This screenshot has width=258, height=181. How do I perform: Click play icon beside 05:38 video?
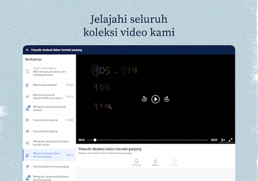28,120
